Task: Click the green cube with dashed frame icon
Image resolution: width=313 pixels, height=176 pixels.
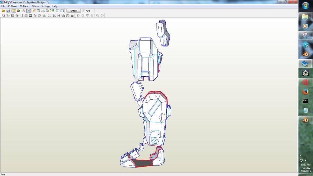Action: tap(52, 11)
